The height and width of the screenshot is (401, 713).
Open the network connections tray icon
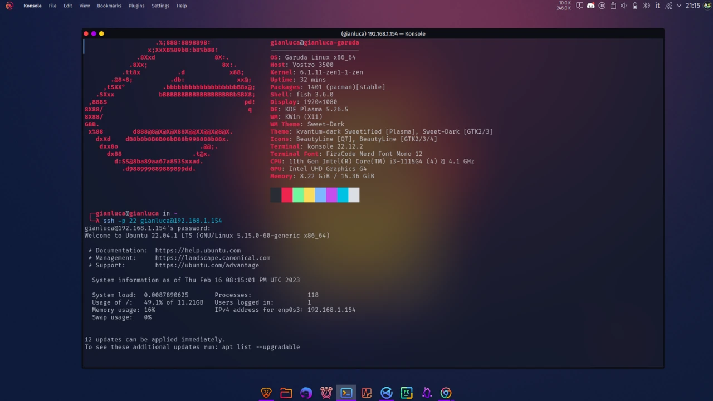point(668,6)
